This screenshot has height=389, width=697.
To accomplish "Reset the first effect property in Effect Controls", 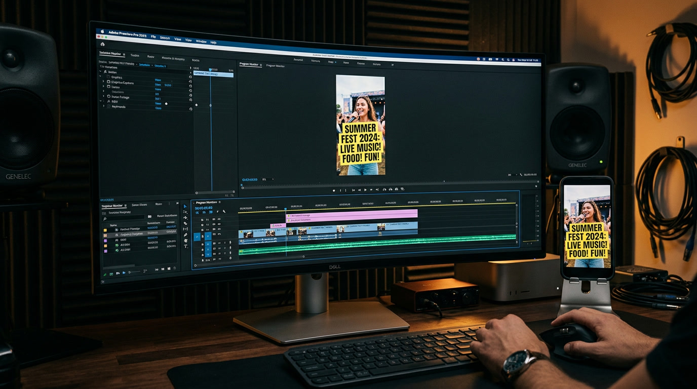I will pyautogui.click(x=190, y=77).
